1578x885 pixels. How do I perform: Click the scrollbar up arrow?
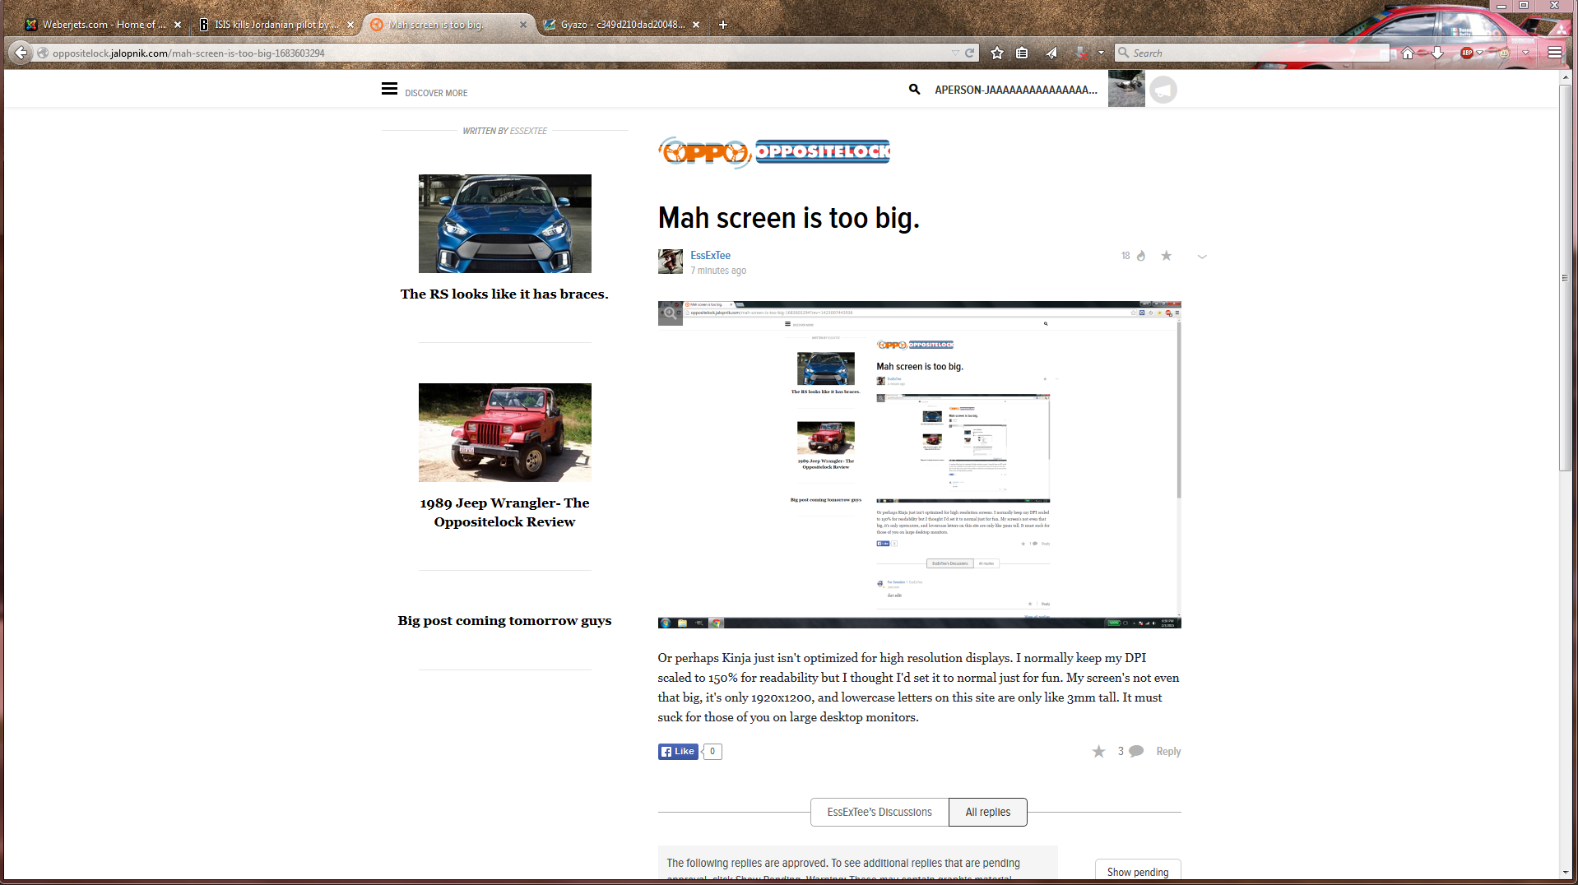click(1566, 76)
